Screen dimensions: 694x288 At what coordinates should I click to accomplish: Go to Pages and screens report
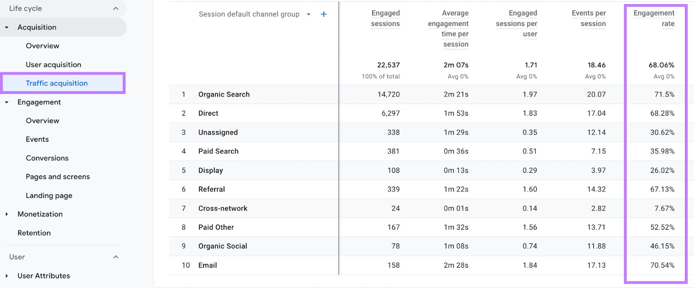(58, 177)
